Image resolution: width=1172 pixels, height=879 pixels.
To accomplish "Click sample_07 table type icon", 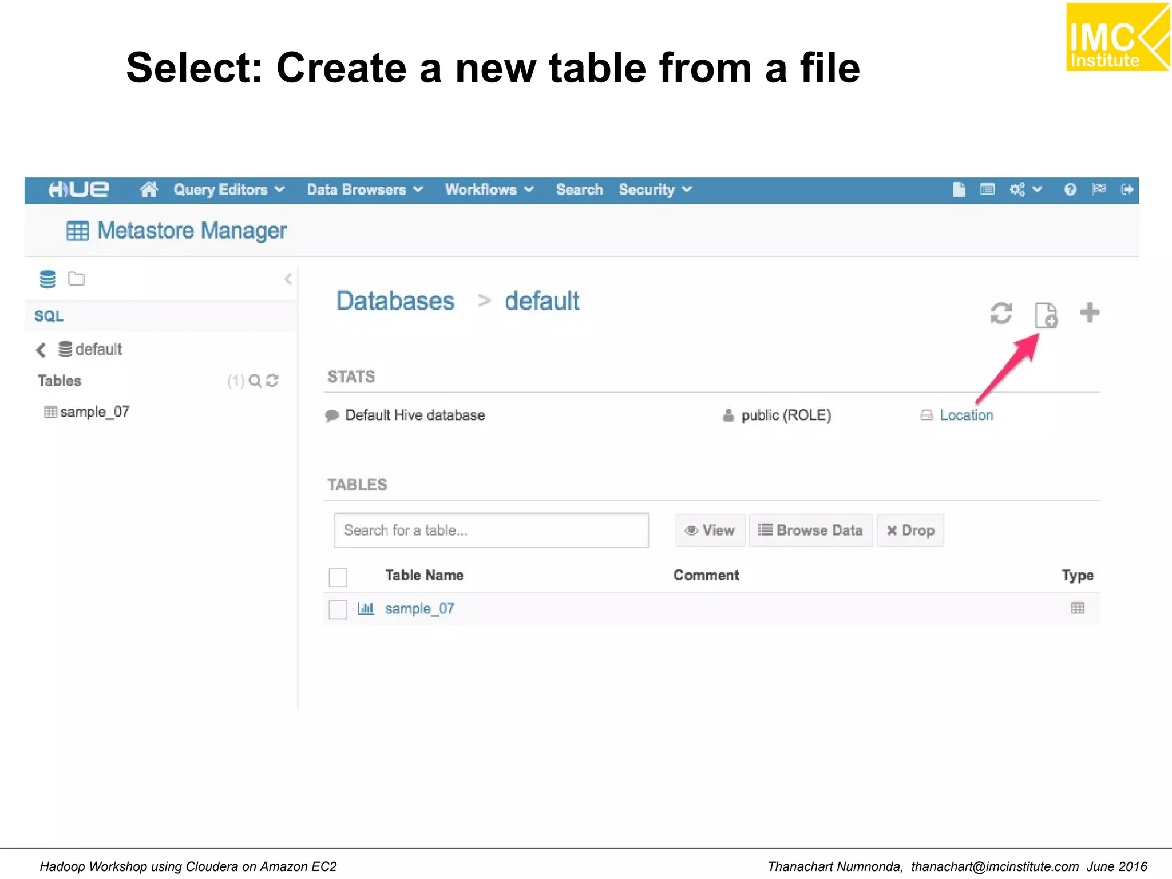I will coord(1078,608).
